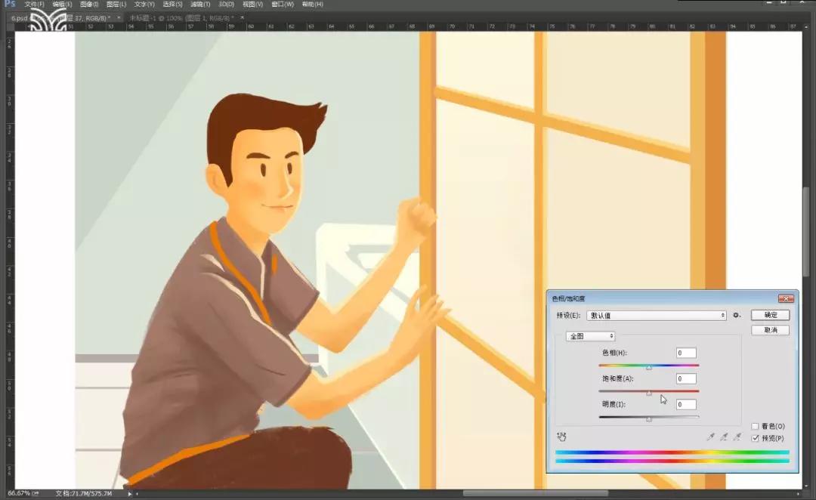Open the 3D(D) menu
816x500 pixels.
[226, 5]
